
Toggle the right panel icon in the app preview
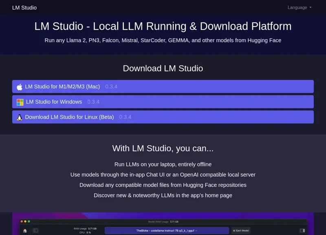tap(303, 230)
